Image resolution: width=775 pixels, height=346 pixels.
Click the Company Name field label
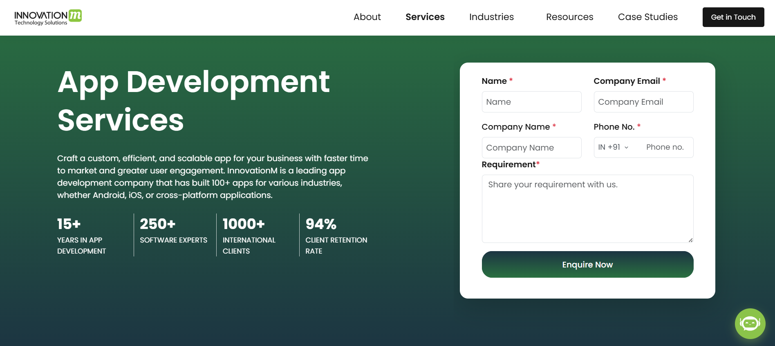point(519,127)
